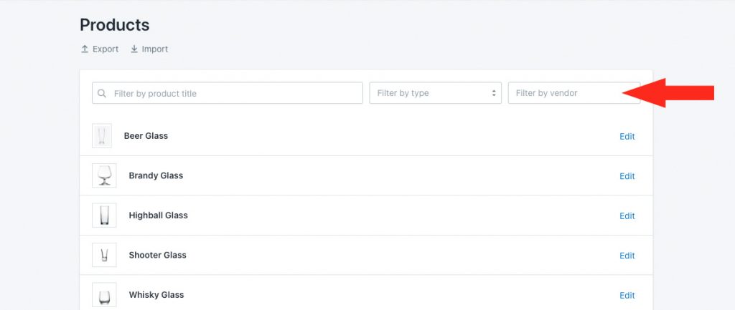Focus the Filter by vendor field
This screenshot has height=310, width=735.
point(574,93)
